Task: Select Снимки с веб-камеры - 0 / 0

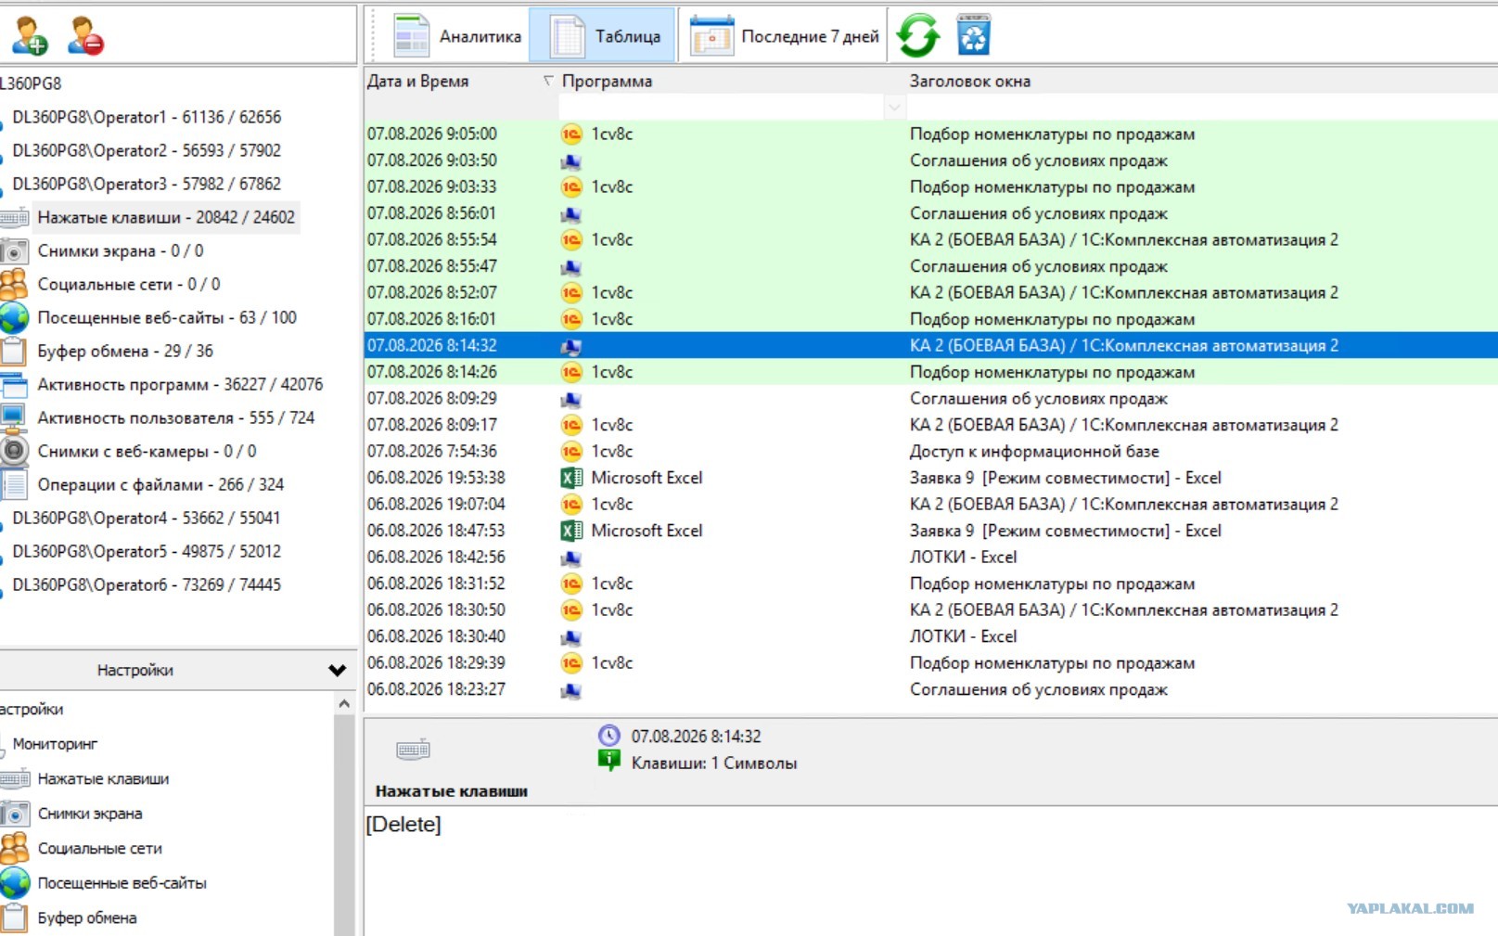Action: [147, 451]
